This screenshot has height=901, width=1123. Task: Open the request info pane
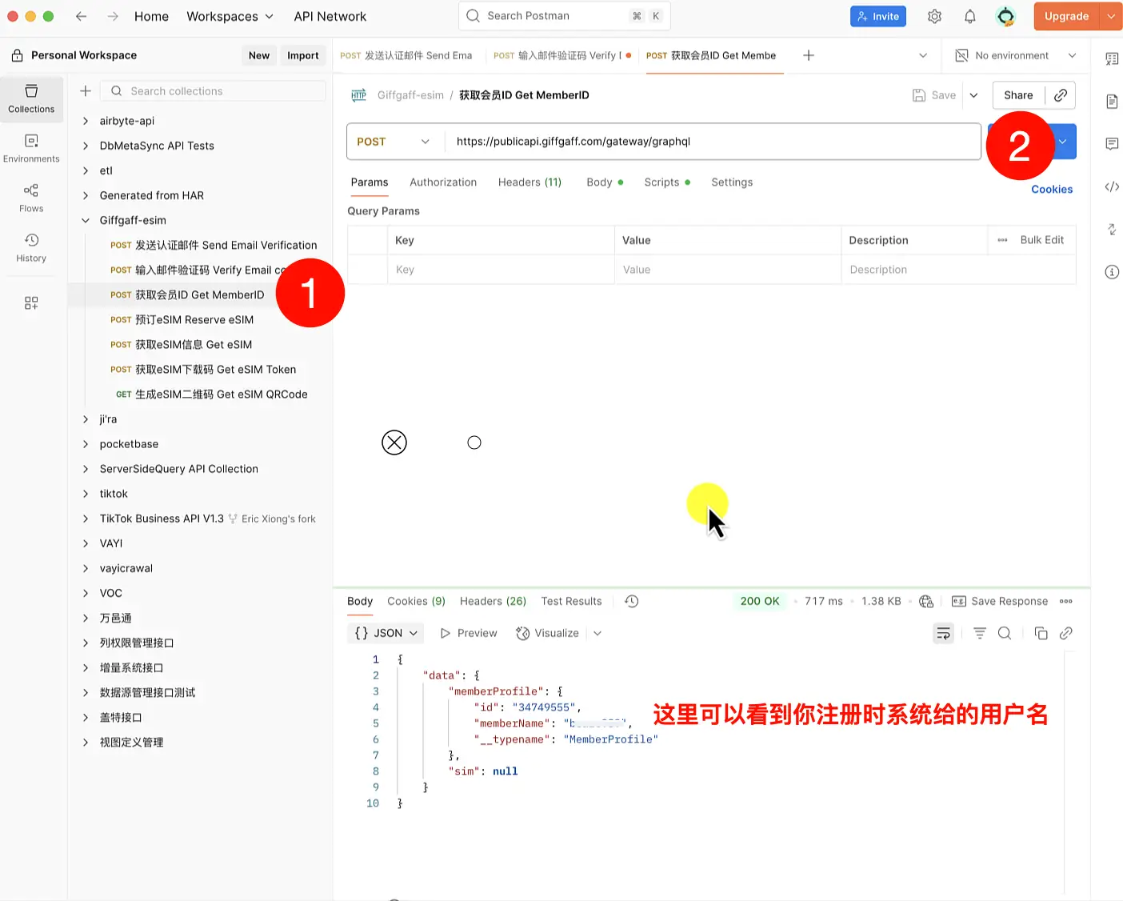1112,272
